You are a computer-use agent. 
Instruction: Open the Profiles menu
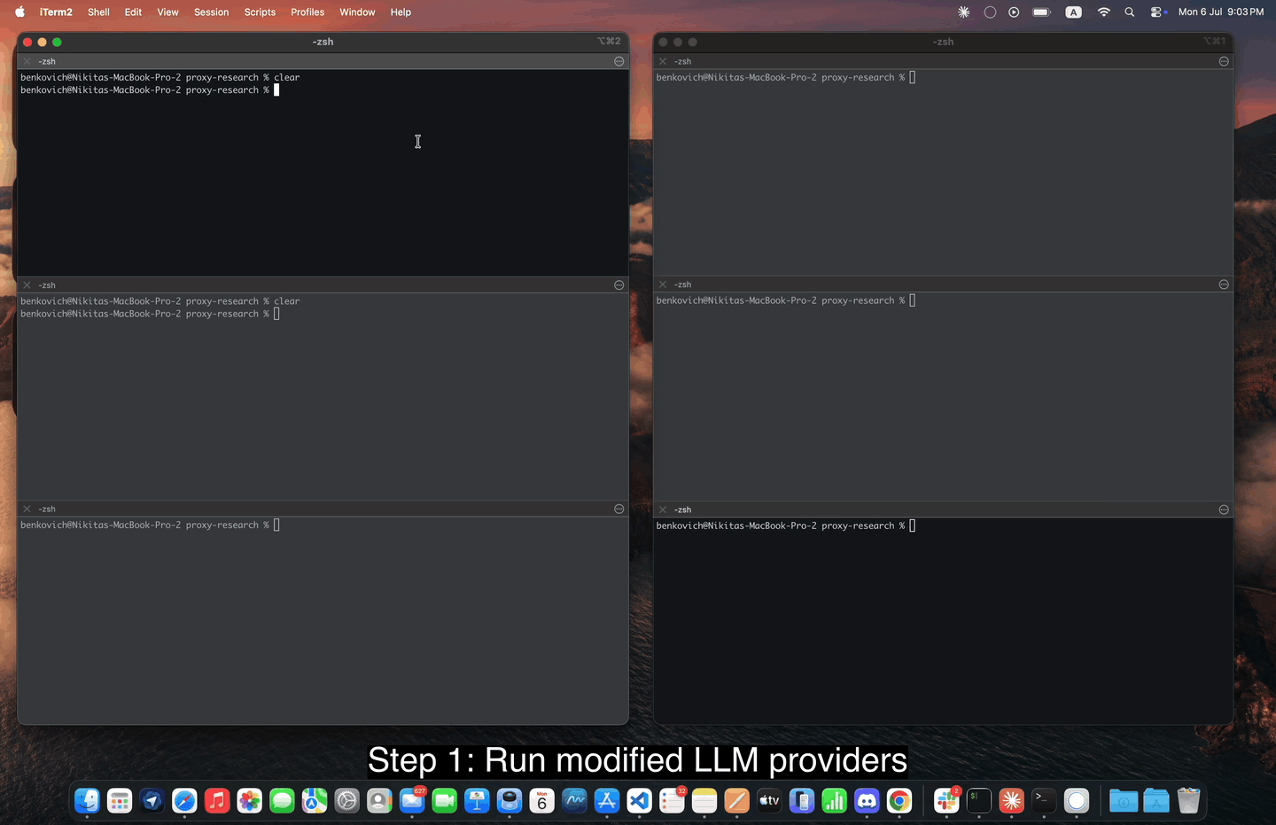pos(307,12)
